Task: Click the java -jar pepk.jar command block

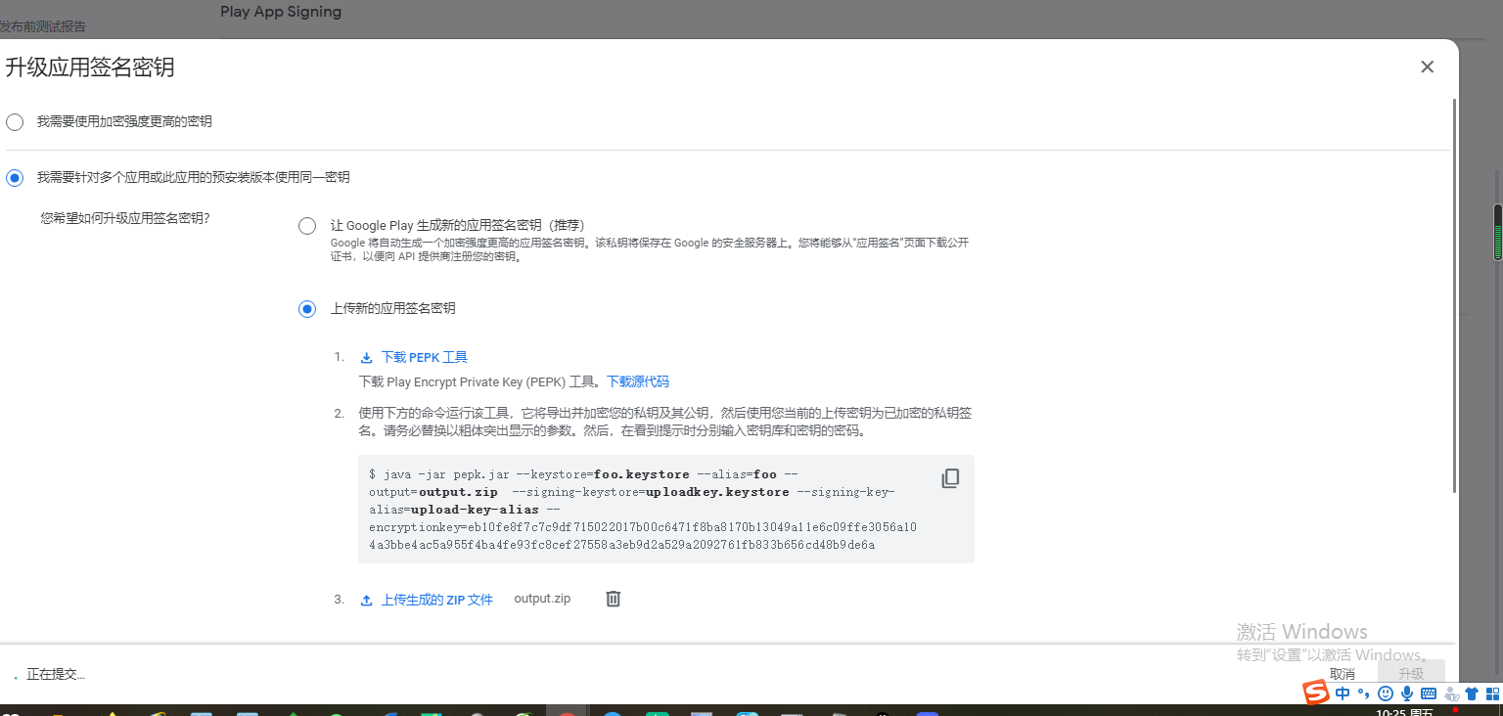Action: [x=666, y=509]
